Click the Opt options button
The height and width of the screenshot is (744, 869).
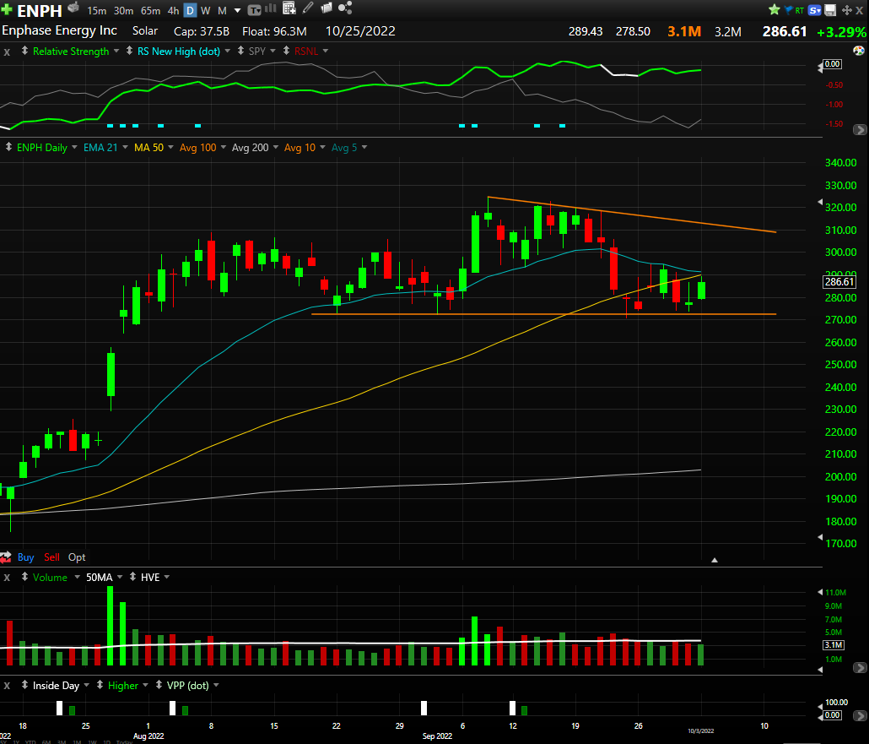pos(77,557)
